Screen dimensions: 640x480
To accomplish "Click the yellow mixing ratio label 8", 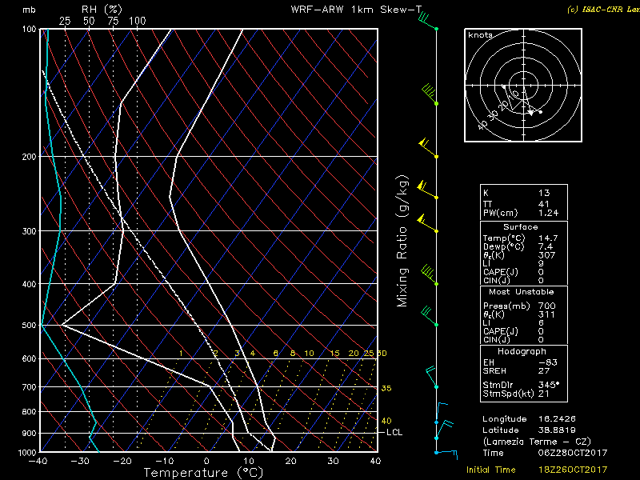I will tap(293, 354).
